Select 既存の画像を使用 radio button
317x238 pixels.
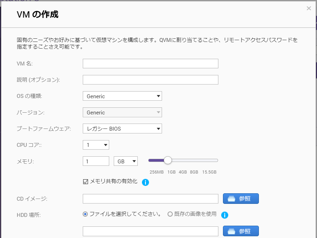tap(170, 214)
